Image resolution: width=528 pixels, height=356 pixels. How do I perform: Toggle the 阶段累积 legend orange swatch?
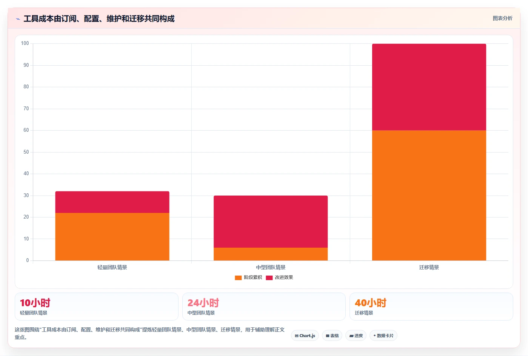click(x=238, y=277)
